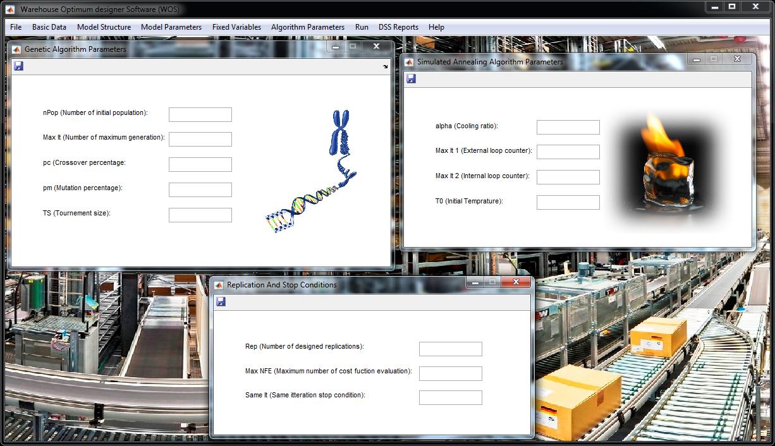
Task: Open the Fixed Variables menu
Action: 236,27
